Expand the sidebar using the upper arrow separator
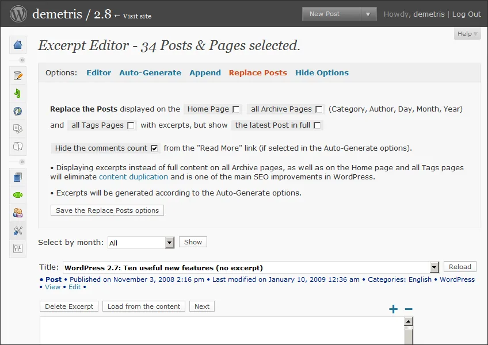The width and height of the screenshot is (488, 345). [22, 60]
